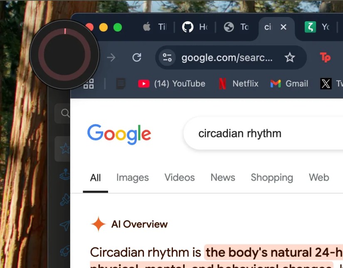This screenshot has height=268, width=343.
Task: Click the google.com address bar URL
Action: click(227, 57)
